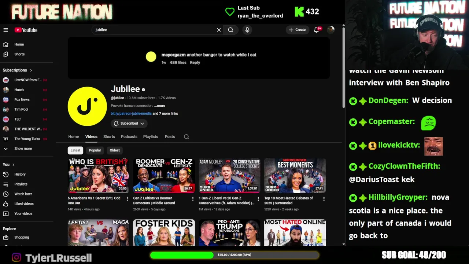The height and width of the screenshot is (264, 469).
Task: Open the bit.ly/patreon-jubileemedia link
Action: 131,114
